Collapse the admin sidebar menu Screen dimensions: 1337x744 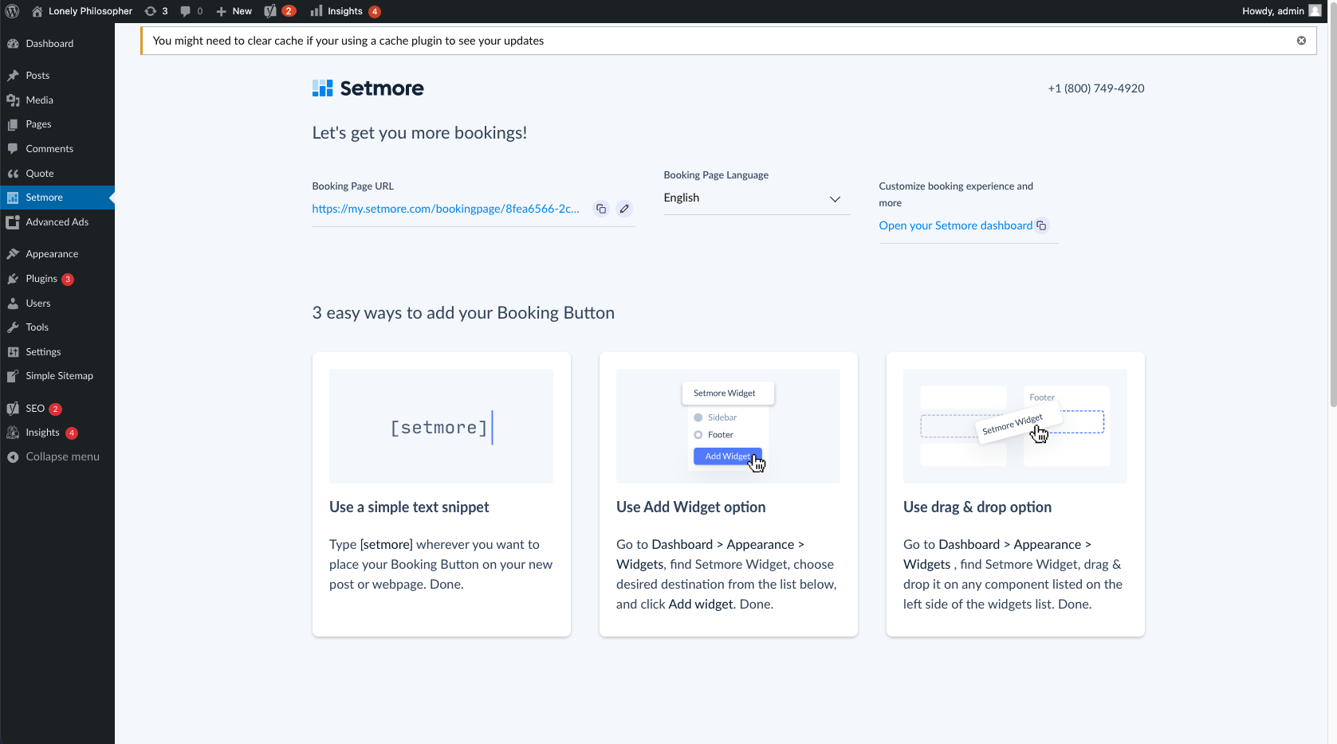[x=57, y=457]
